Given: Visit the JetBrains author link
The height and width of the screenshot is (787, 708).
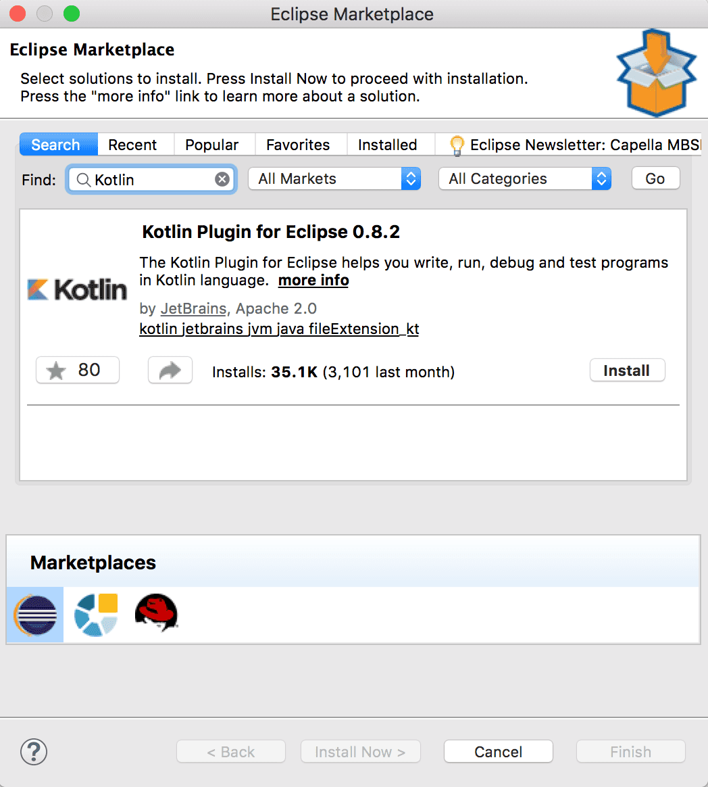Looking at the screenshot, I should 193,308.
